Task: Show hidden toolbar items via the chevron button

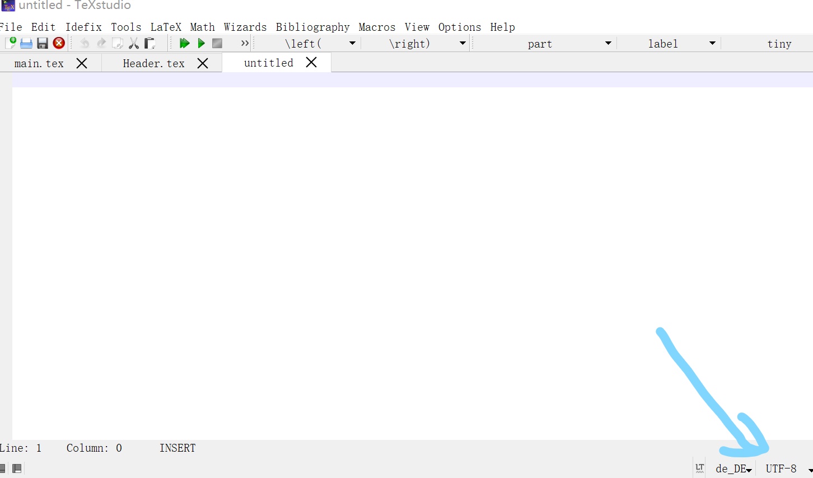Action: click(244, 43)
